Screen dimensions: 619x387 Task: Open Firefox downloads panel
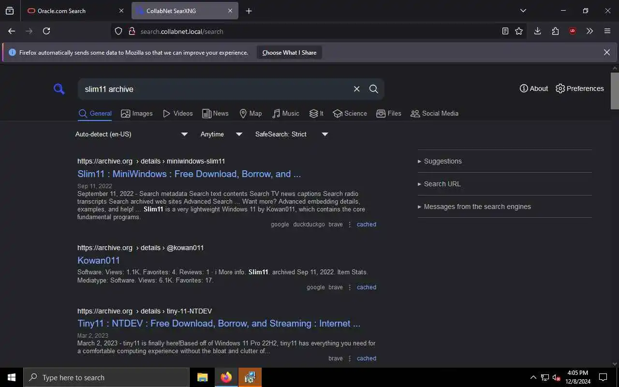click(x=537, y=31)
